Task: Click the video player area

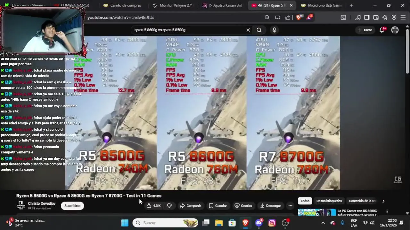Action: coord(202,113)
